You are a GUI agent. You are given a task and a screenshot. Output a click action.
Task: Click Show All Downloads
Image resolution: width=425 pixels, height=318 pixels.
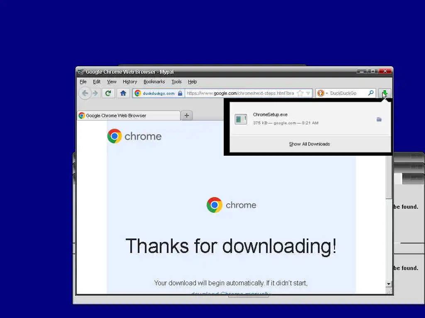[309, 144]
